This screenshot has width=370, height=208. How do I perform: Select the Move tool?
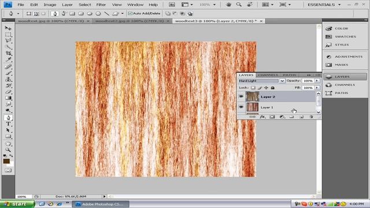[8, 28]
